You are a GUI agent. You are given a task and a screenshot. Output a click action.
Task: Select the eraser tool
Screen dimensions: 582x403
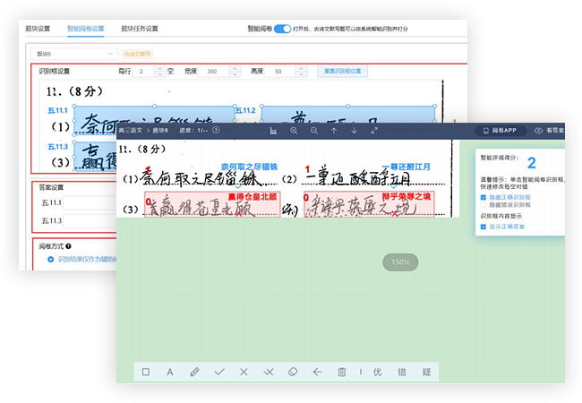[292, 372]
